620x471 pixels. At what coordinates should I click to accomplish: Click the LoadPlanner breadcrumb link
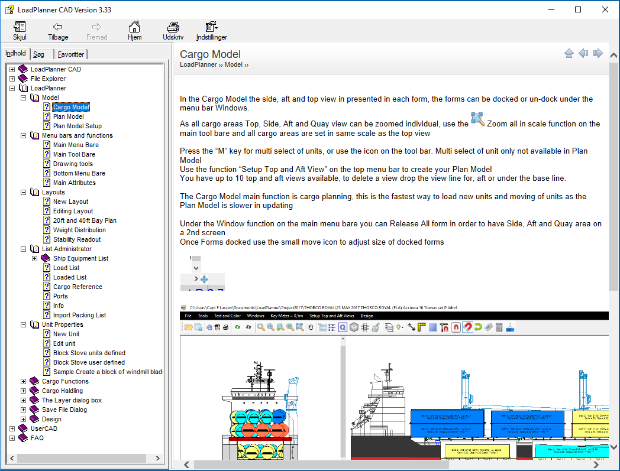click(x=198, y=64)
